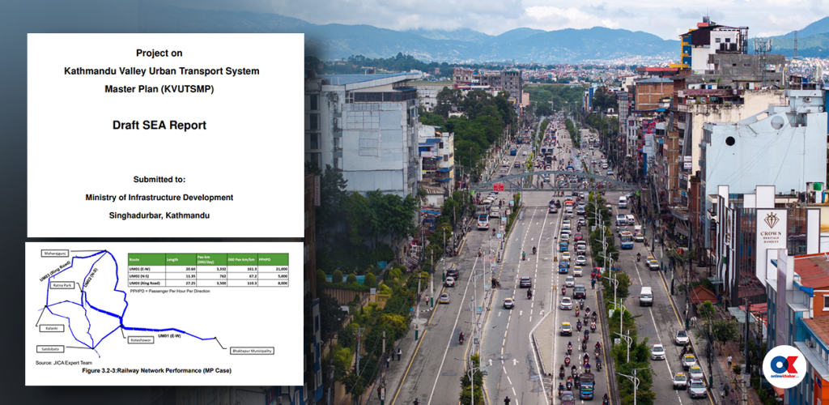Click the 'Source: JICA Expert Team' text
829x405 pixels.
(64, 363)
